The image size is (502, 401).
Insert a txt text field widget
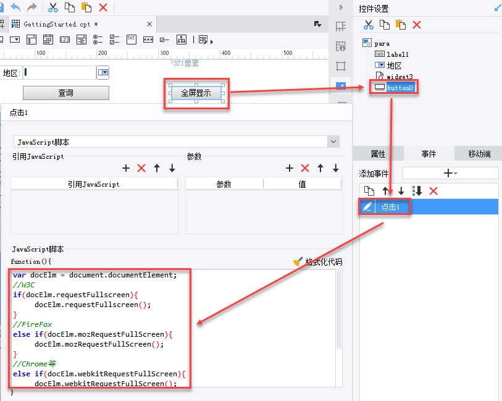[132, 39]
